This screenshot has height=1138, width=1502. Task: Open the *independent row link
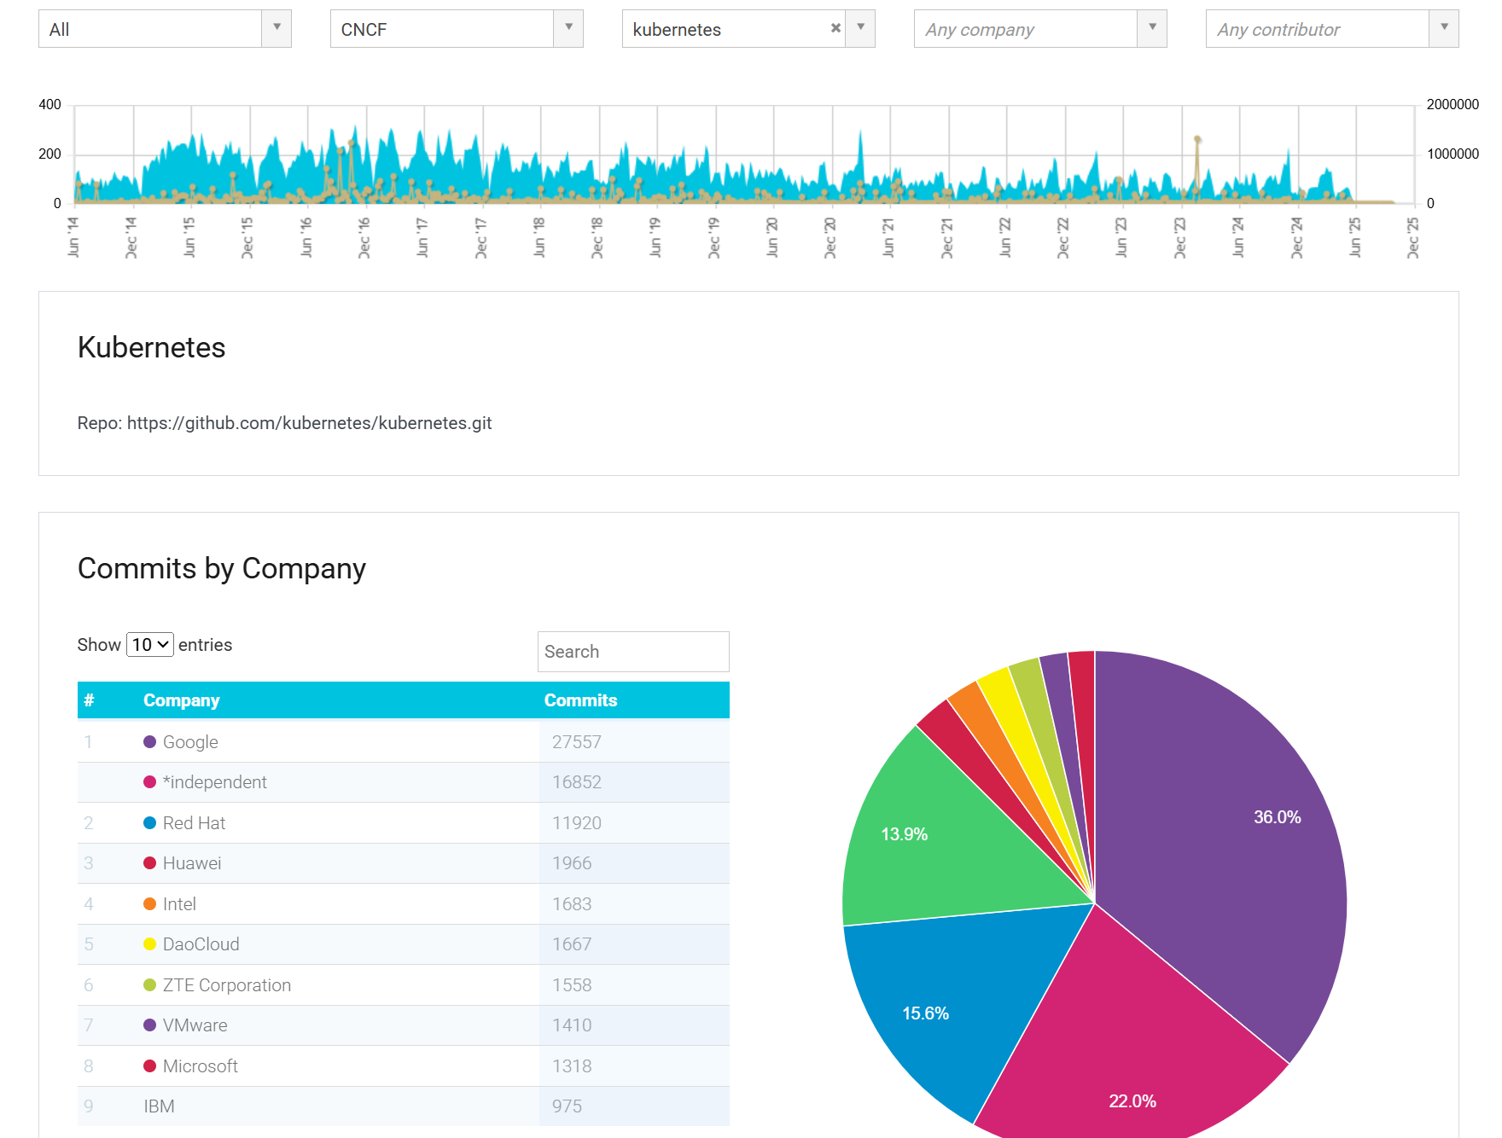[215, 782]
